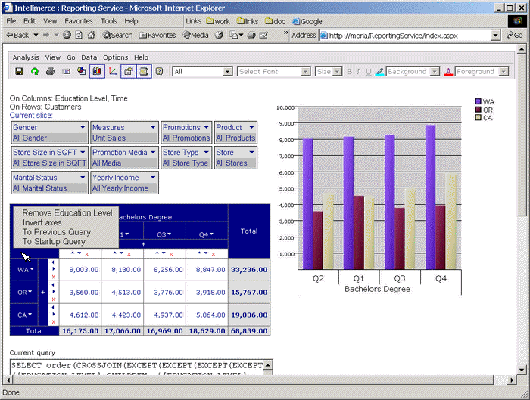Expand the Measures slicer dropdown
Image resolution: width=530 pixels, height=400 pixels.
[x=153, y=127]
